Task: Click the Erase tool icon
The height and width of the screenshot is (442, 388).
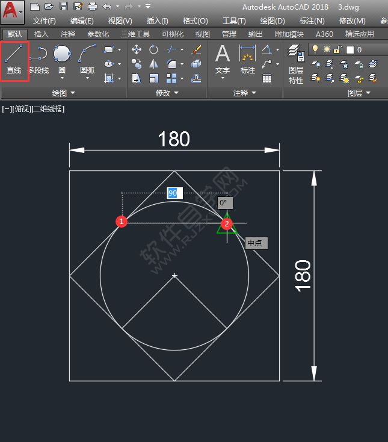Action: [196, 49]
